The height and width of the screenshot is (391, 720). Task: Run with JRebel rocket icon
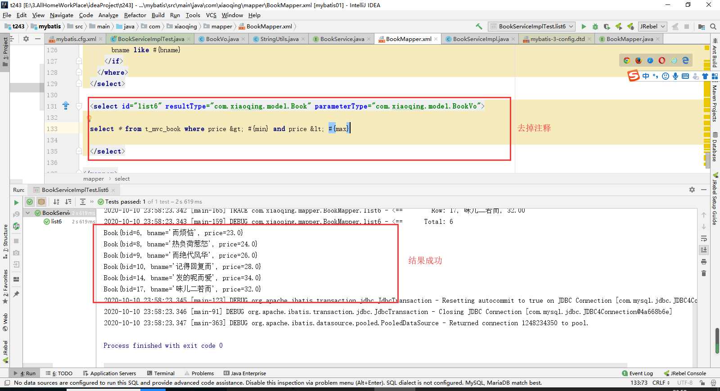click(619, 27)
